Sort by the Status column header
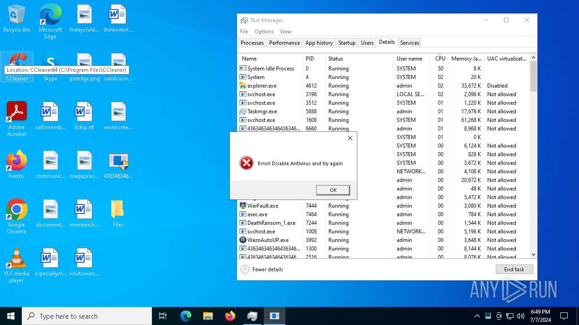The height and width of the screenshot is (325, 579). [x=360, y=59]
